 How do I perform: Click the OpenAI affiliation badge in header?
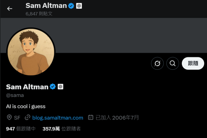(x=79, y=6)
